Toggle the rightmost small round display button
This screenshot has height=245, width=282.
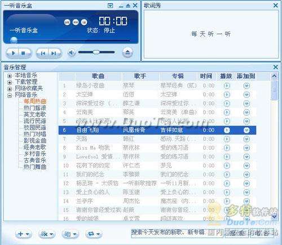[84, 22]
